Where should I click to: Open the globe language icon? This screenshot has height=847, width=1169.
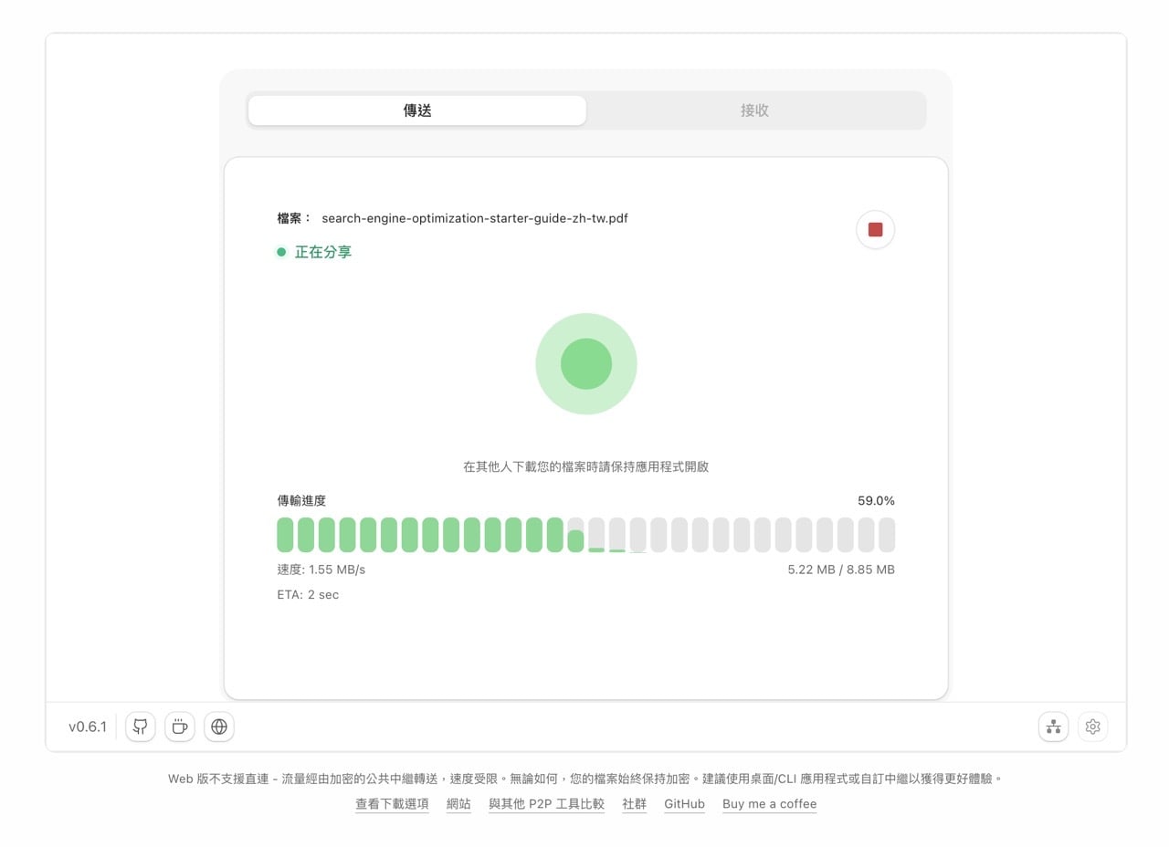coord(219,727)
